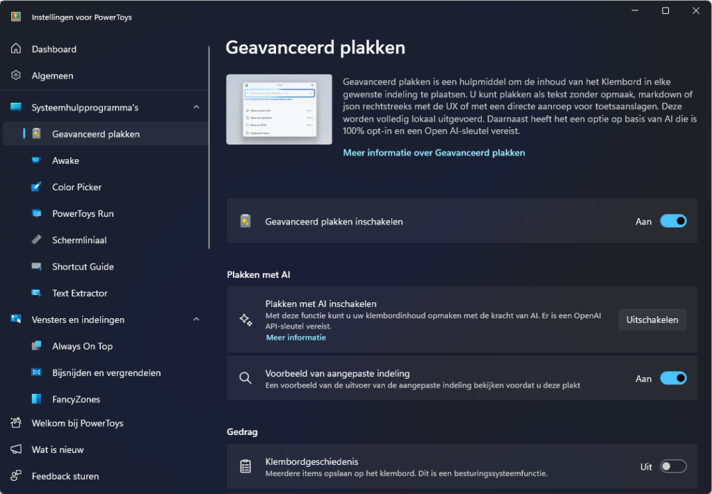Click the magnifier icon beside Voorbeeld van aangepaste indeling
This screenshot has height=494, width=712.
click(x=245, y=378)
